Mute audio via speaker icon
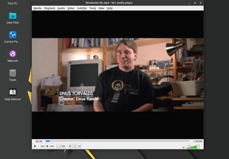Image resolution: width=229 pixels, height=159 pixels. [184, 147]
